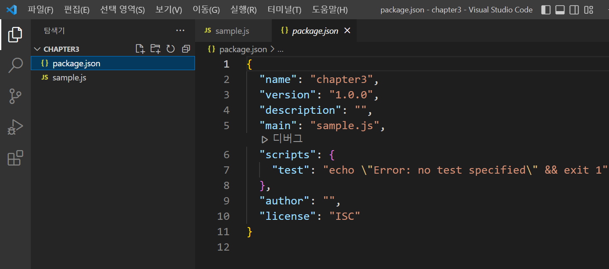This screenshot has width=609, height=269.
Task: Click the "license" key on line 10
Action: click(288, 216)
